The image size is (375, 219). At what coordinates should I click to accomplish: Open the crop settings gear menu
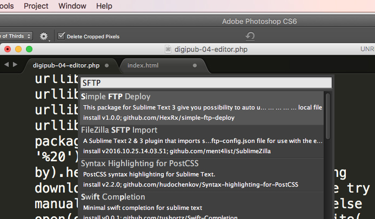[44, 36]
